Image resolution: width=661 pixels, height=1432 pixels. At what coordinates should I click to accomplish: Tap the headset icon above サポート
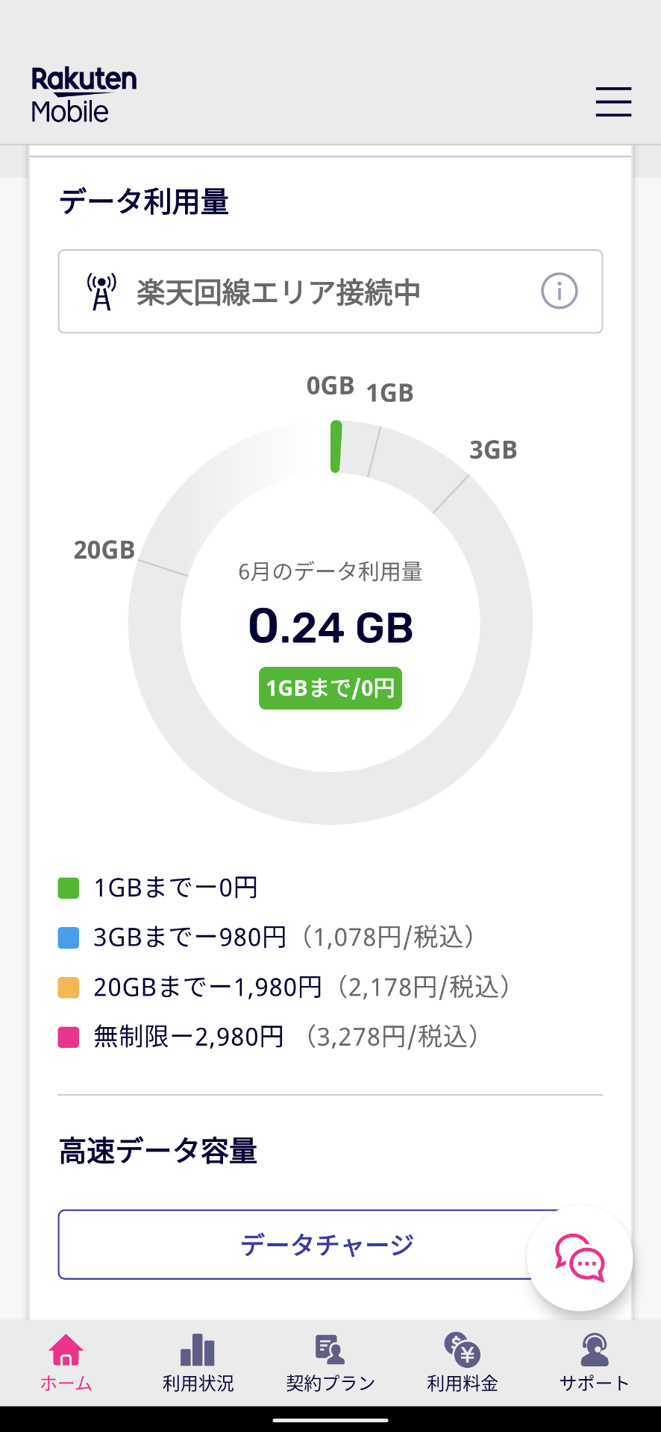[x=593, y=1350]
